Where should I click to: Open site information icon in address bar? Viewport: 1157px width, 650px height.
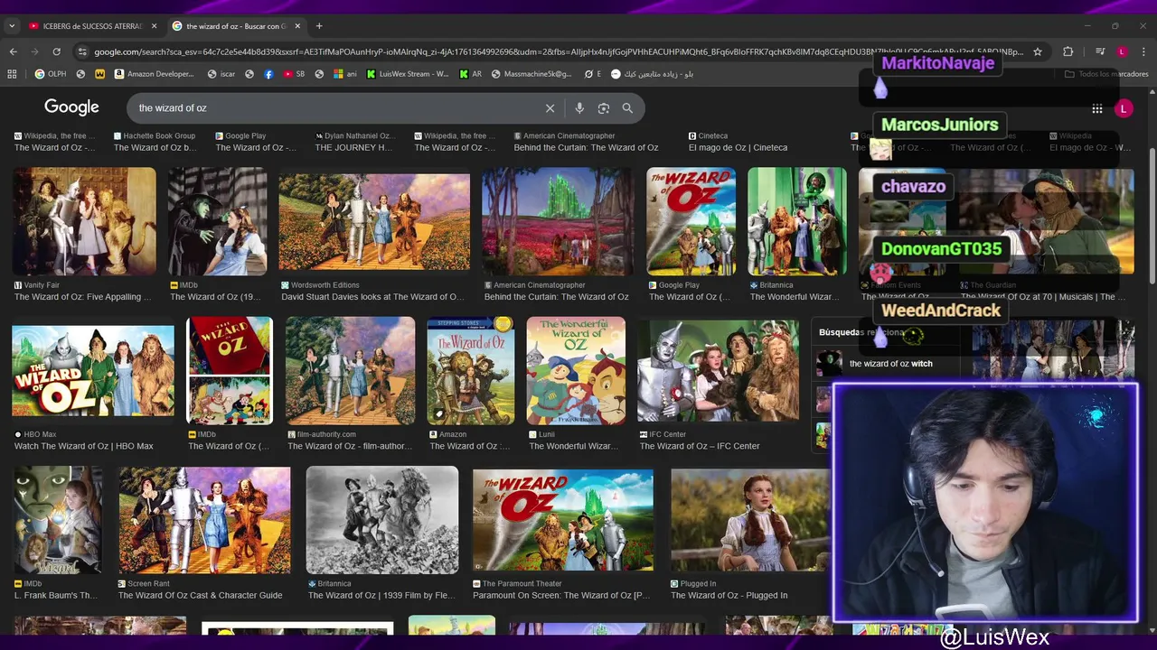pyautogui.click(x=82, y=51)
